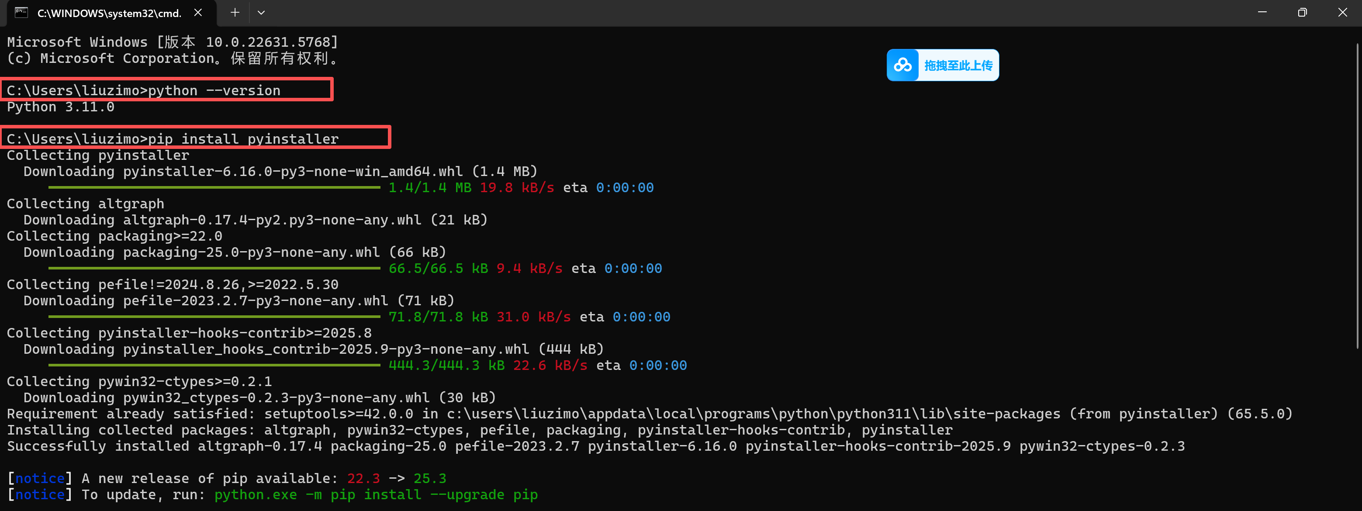Click the Baidu cloud upload icon
This screenshot has height=511, width=1362.
(902, 66)
